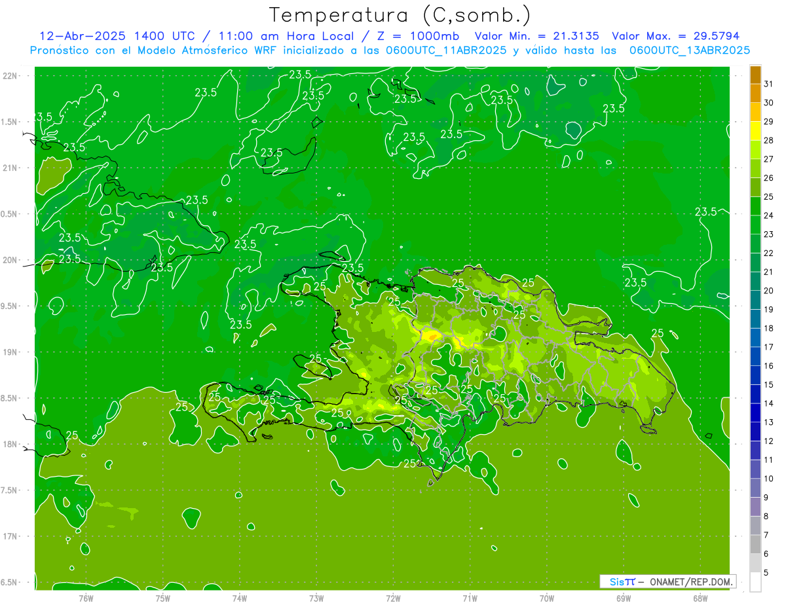This screenshot has width=786, height=607.
Task: Click legend value 18
Action: [x=769, y=328]
